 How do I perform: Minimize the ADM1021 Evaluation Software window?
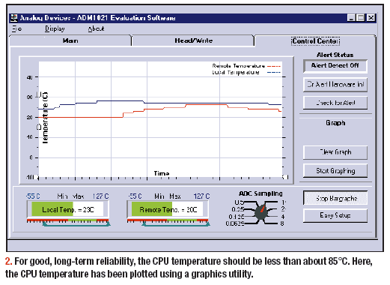click(x=351, y=18)
